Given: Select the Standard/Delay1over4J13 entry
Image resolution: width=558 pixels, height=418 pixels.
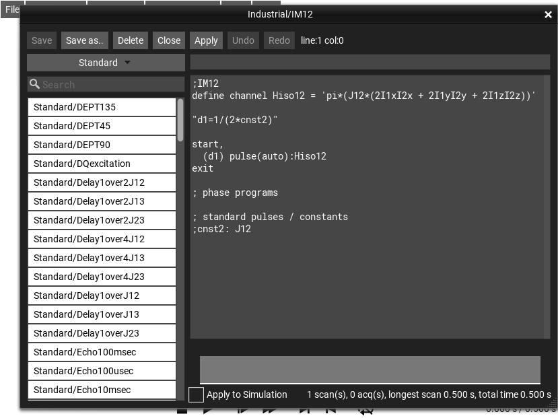Looking at the screenshot, I should 102,258.
